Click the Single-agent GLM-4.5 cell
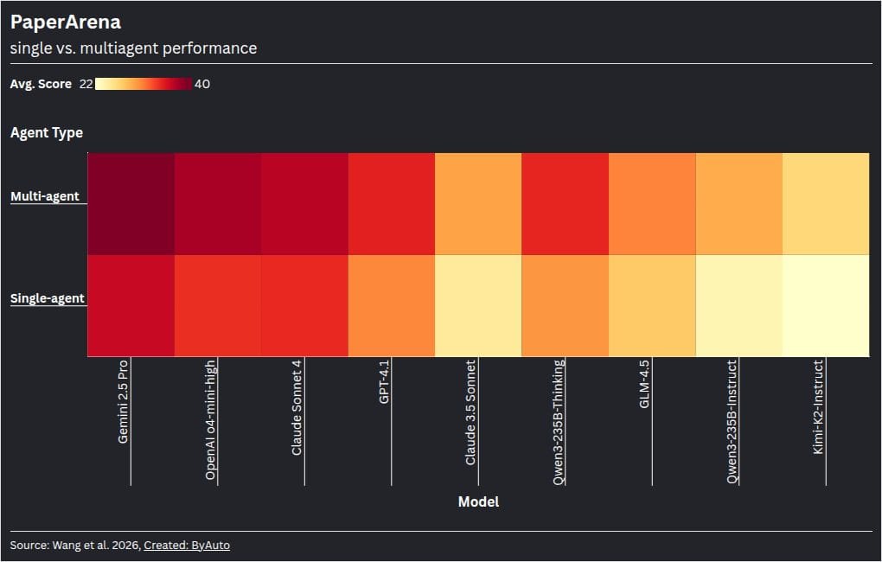Viewport: 882px width, 562px height. (x=652, y=305)
